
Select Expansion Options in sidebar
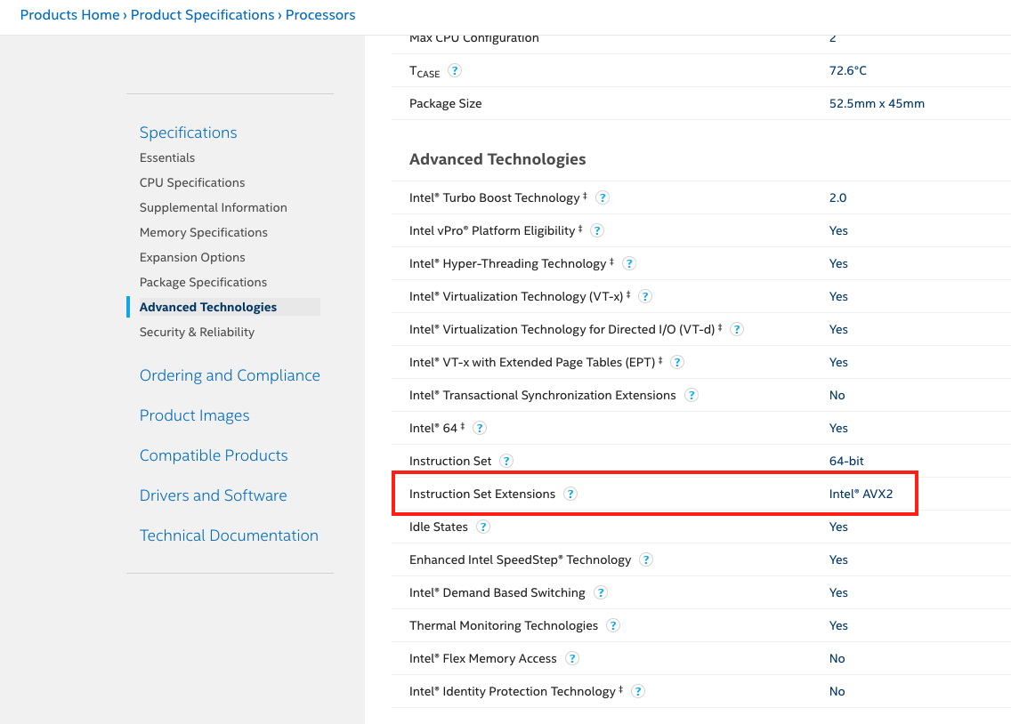pyautogui.click(x=192, y=257)
